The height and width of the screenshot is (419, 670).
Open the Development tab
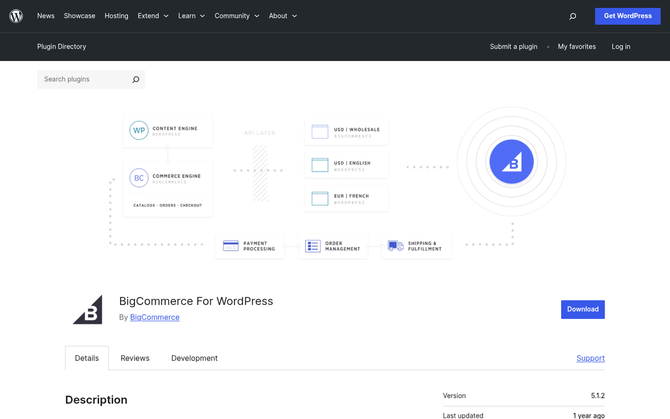coord(194,358)
